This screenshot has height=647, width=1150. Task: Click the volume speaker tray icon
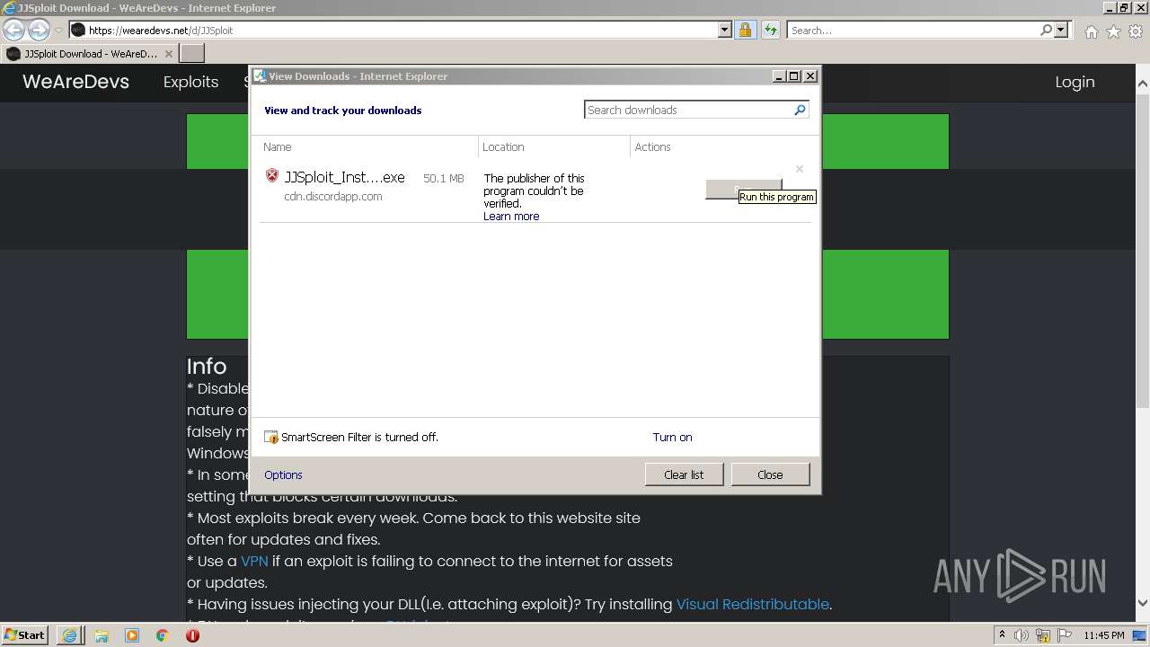[1022, 635]
